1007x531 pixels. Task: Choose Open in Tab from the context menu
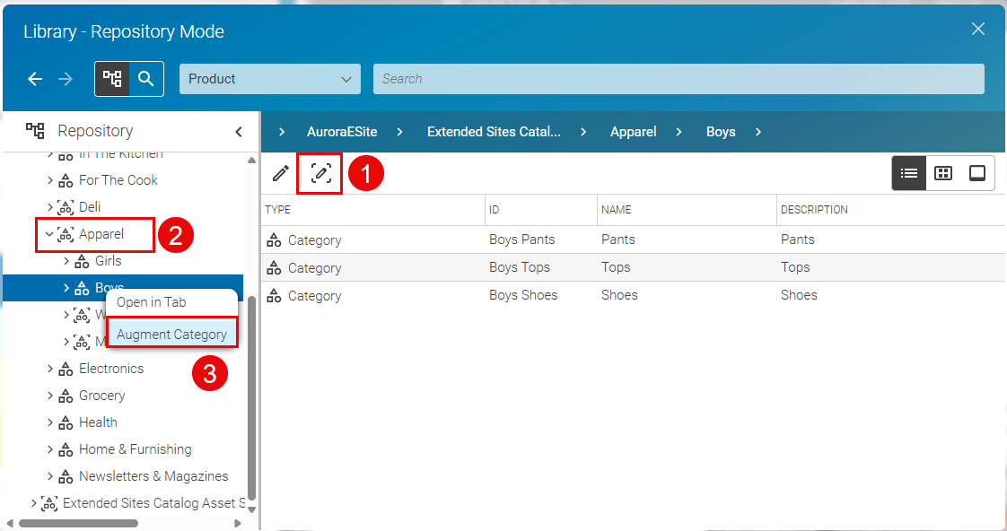coord(171,302)
